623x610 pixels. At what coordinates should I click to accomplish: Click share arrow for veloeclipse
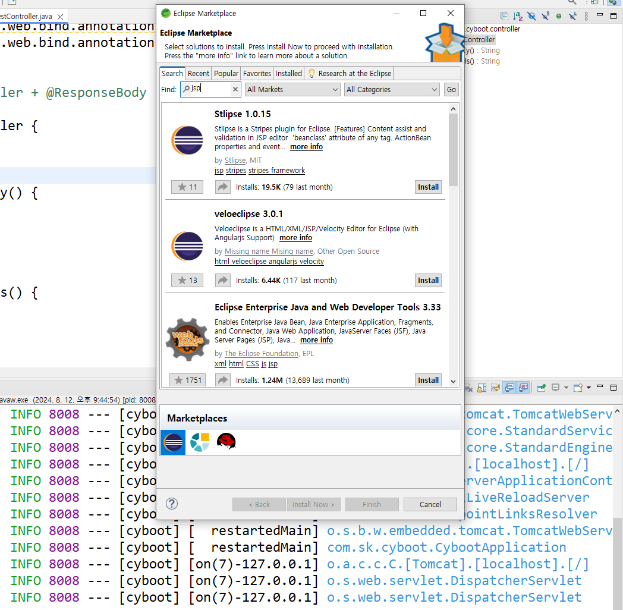(x=223, y=280)
